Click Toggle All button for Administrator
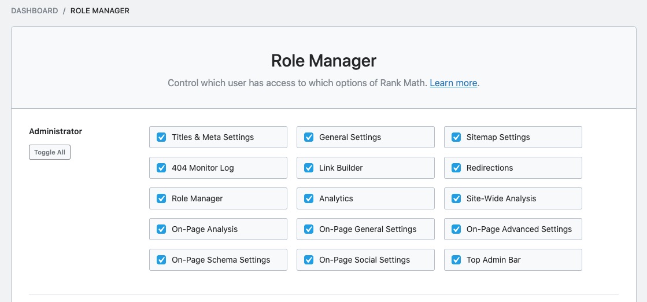The image size is (647, 302). (x=50, y=152)
